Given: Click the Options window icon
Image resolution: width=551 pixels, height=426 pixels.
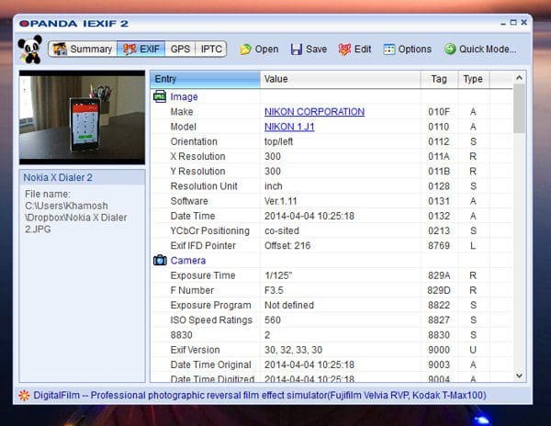Looking at the screenshot, I should 389,50.
